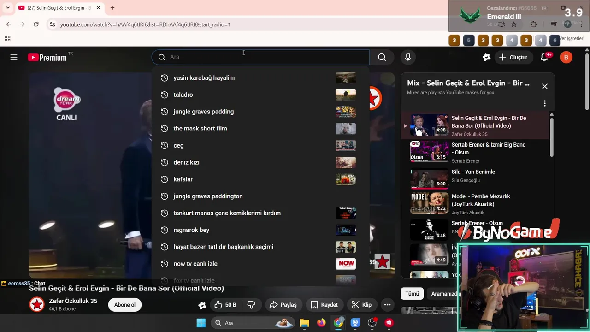Share the video with Paylaş
590x332 pixels.
283,305
